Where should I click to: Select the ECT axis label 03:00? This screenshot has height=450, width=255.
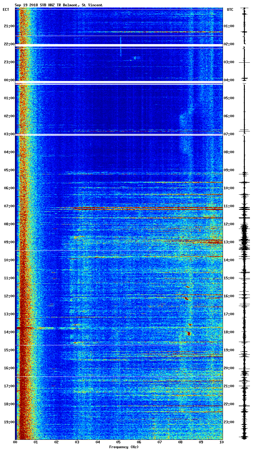9,134
